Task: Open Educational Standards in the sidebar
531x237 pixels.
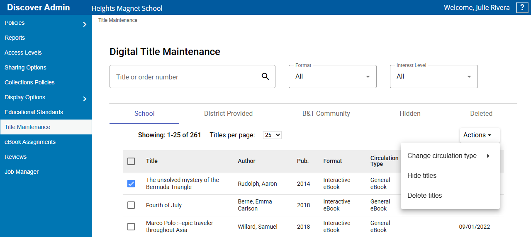Action: pyautogui.click(x=46, y=112)
